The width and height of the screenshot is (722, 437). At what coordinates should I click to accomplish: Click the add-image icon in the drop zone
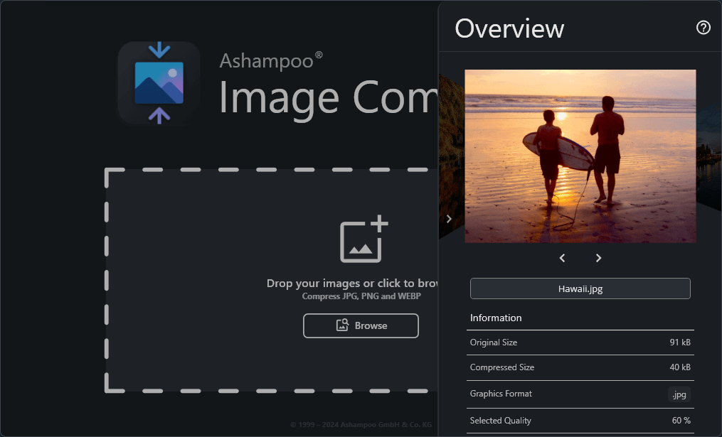(x=362, y=239)
